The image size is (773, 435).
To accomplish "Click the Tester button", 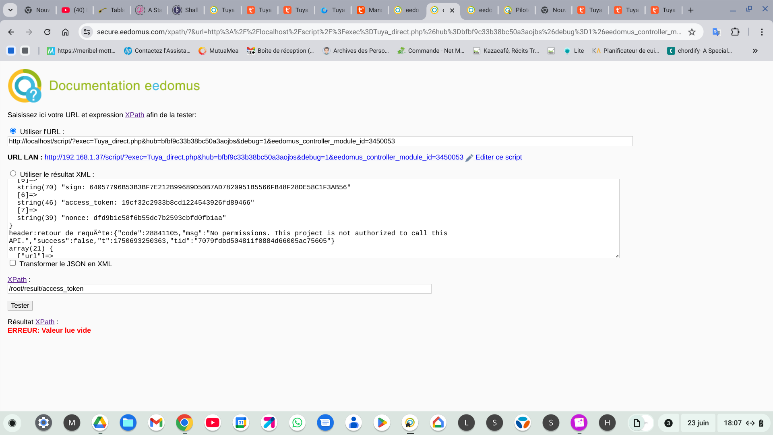I will 20,306.
